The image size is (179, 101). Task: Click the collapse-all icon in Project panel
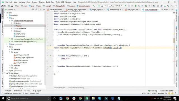point(36,10)
